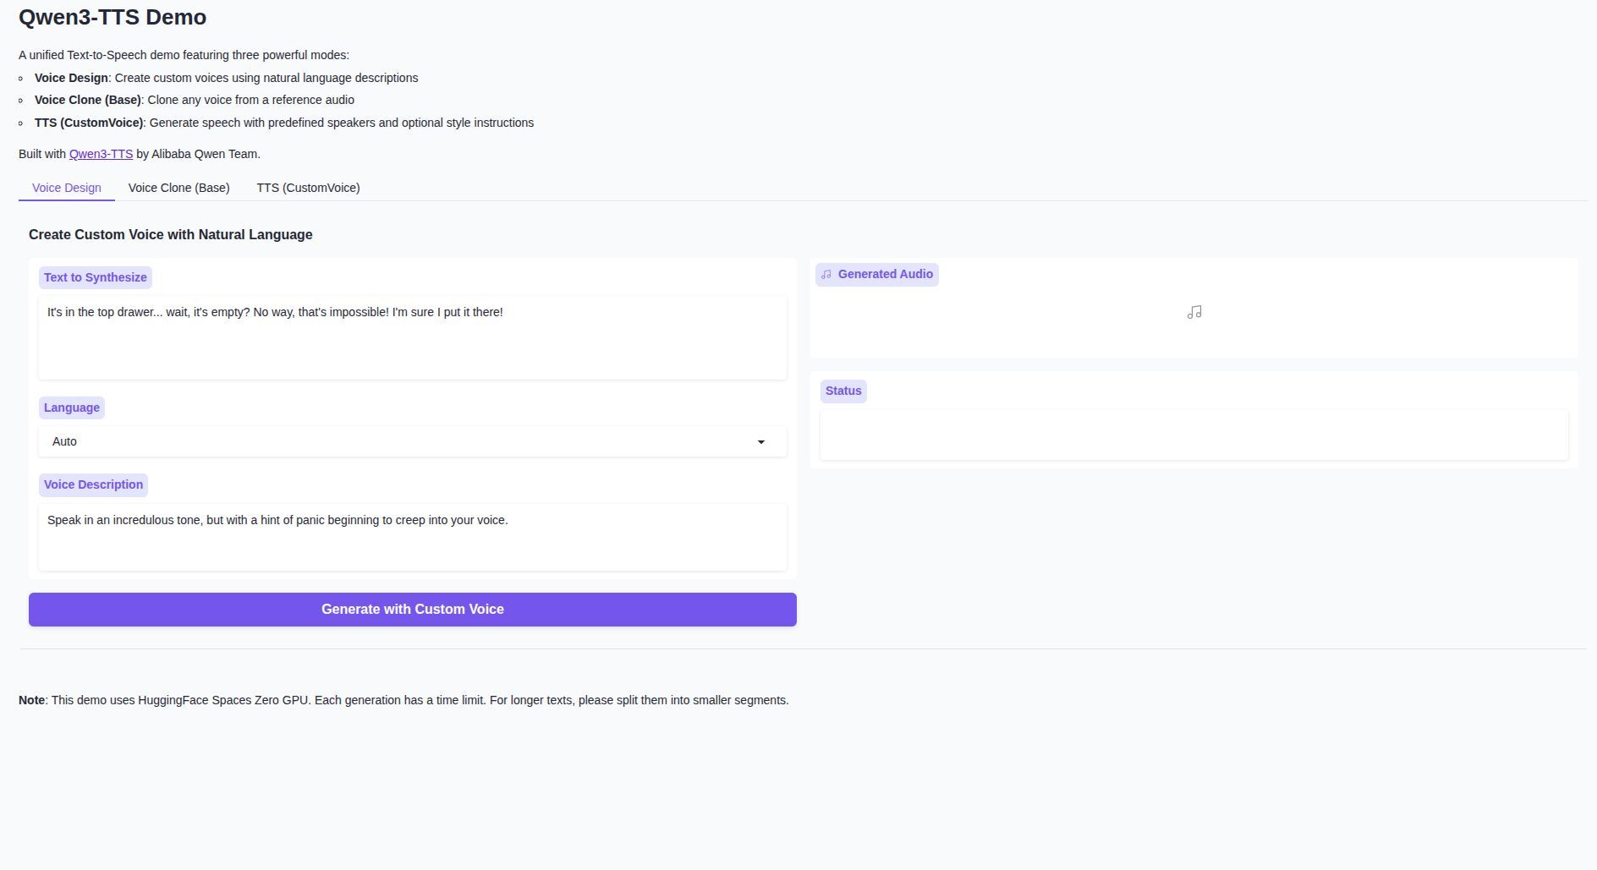Click the Text to Synthesize label
The image size is (1597, 870).
click(x=96, y=277)
